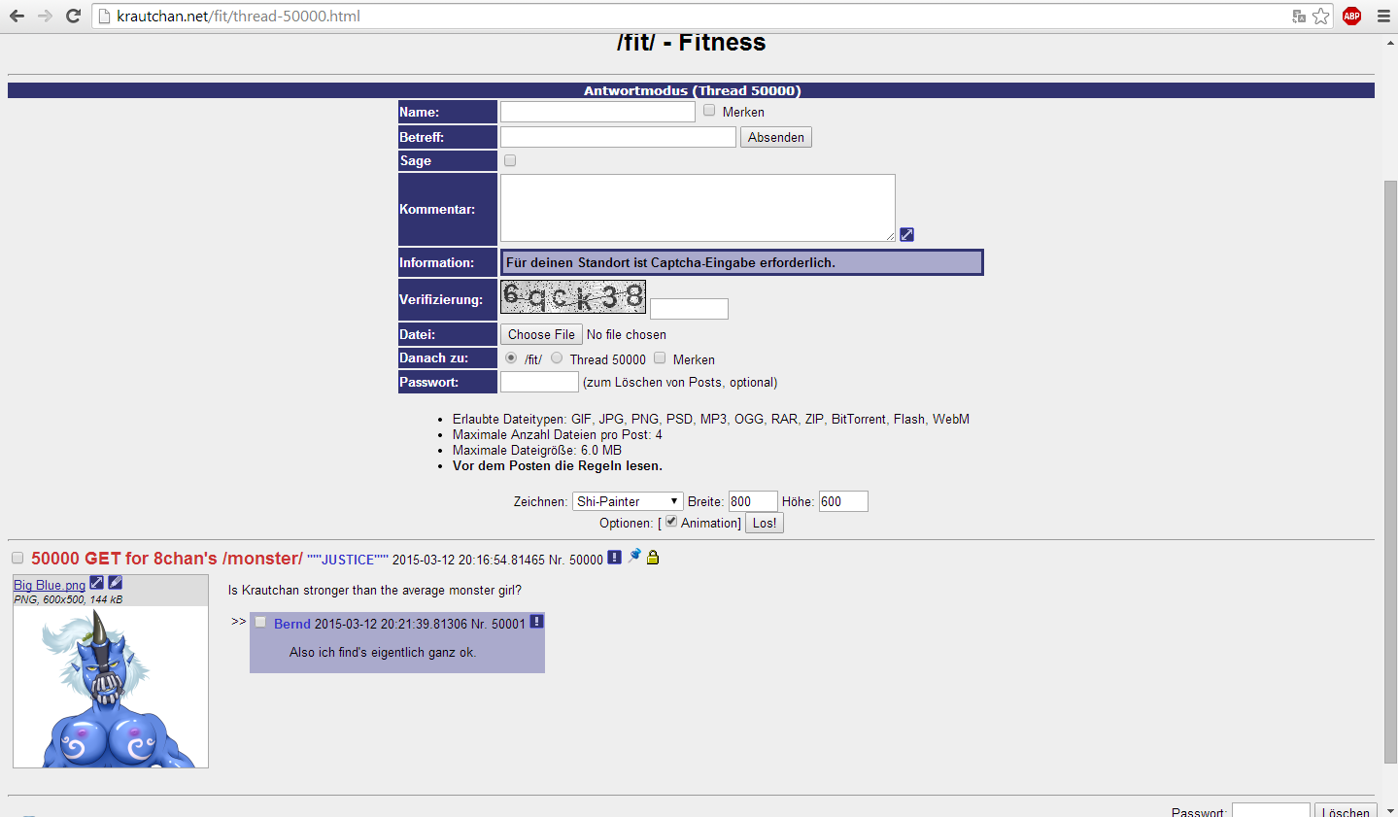Click in the Betreff subject field
This screenshot has height=817, width=1398.
click(x=618, y=137)
